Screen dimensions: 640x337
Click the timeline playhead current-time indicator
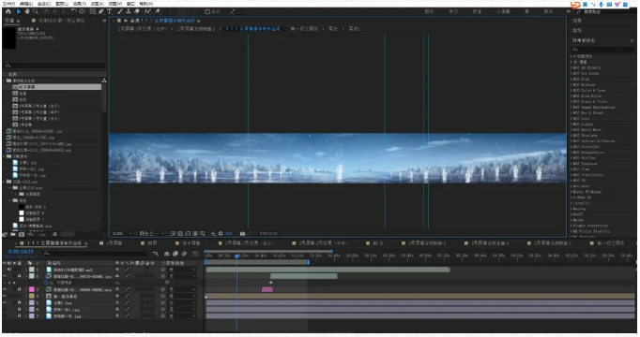(x=236, y=256)
